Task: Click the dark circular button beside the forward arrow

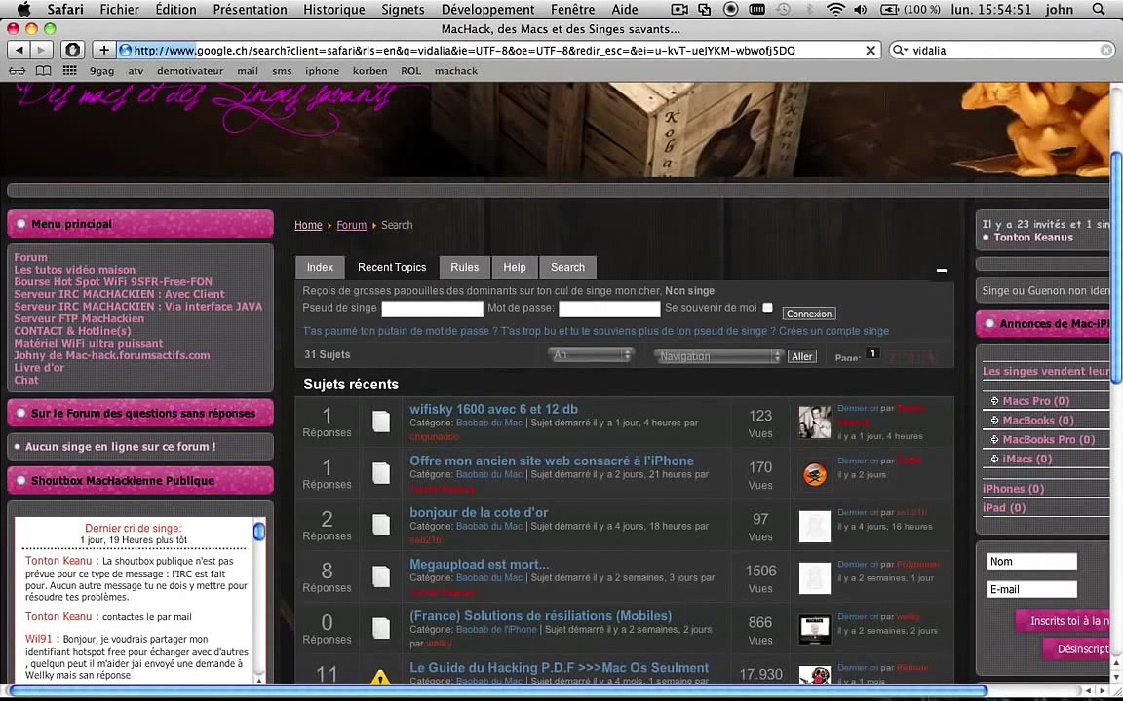Action: coord(72,50)
